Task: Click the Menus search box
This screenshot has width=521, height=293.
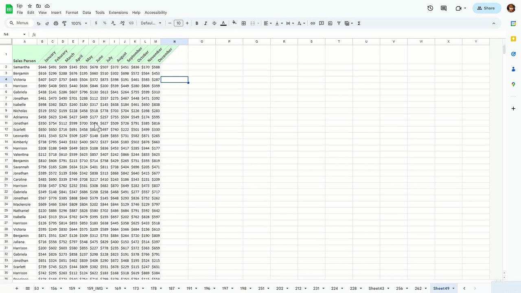Action: (x=20, y=23)
